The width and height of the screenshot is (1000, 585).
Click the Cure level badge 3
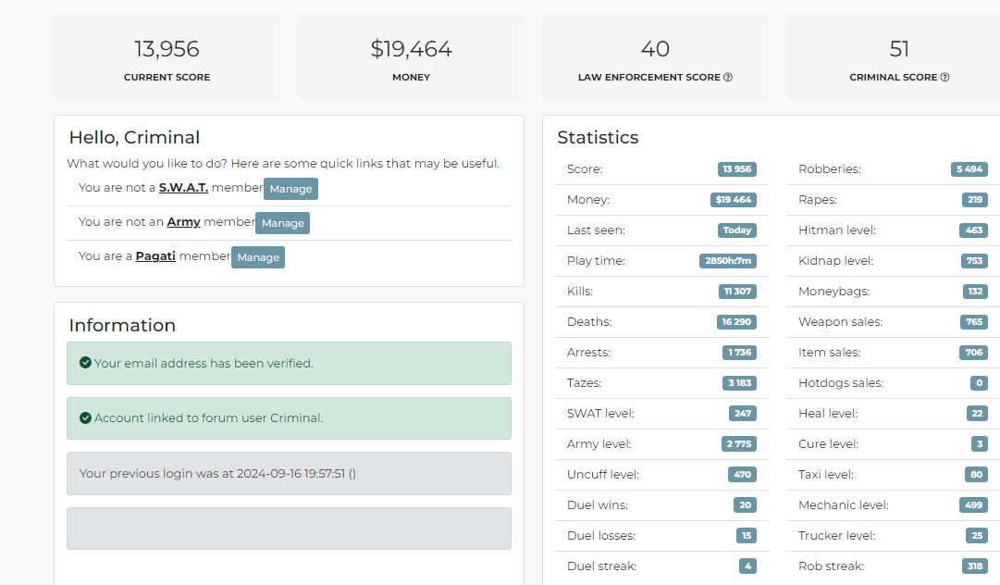(980, 444)
